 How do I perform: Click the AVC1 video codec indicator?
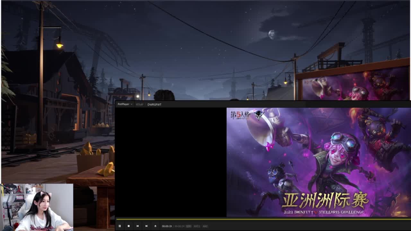(197, 226)
